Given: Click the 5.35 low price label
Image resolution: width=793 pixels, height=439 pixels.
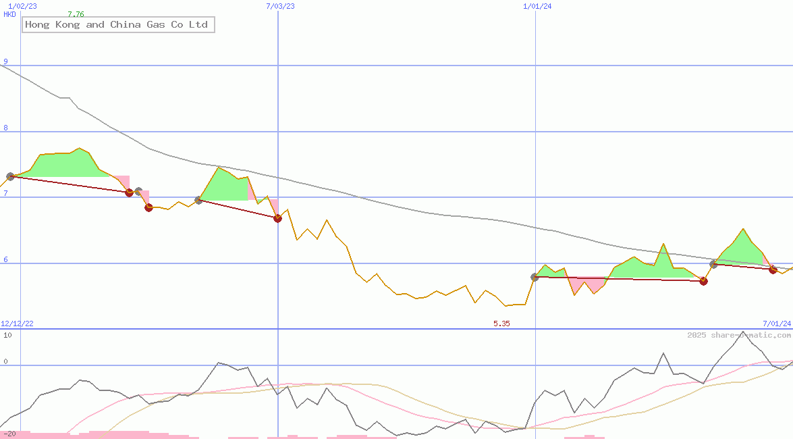Looking at the screenshot, I should pyautogui.click(x=502, y=324).
